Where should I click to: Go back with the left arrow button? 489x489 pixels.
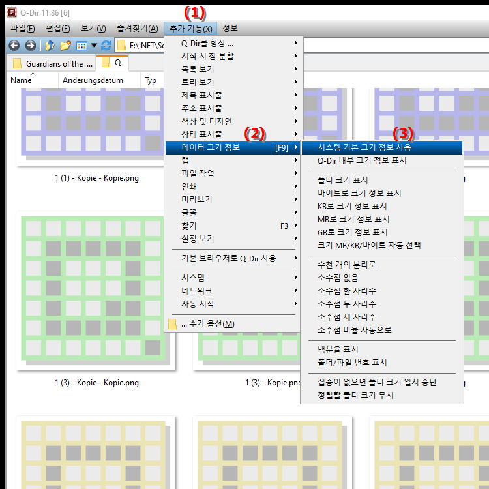14,46
